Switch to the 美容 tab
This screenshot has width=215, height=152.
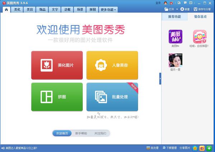(30, 10)
